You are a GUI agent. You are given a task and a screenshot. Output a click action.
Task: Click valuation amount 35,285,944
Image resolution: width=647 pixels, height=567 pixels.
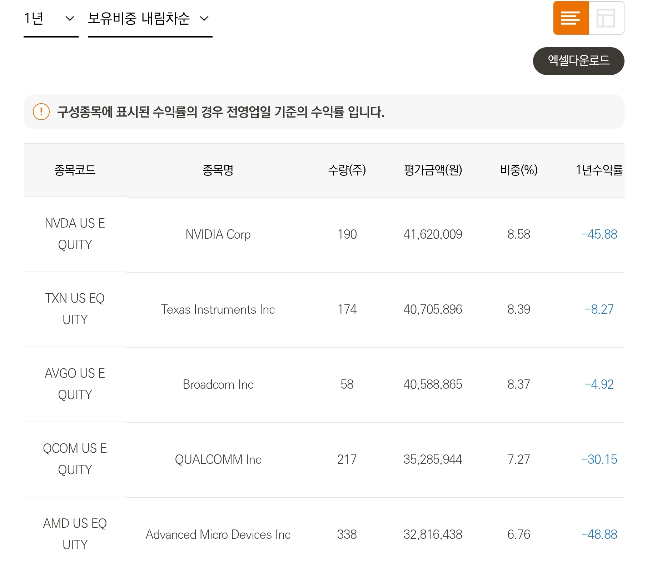pyautogui.click(x=433, y=459)
